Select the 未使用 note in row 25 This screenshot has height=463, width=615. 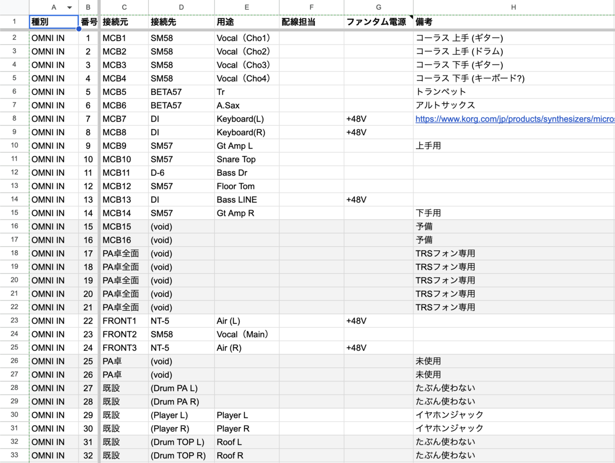(514, 361)
